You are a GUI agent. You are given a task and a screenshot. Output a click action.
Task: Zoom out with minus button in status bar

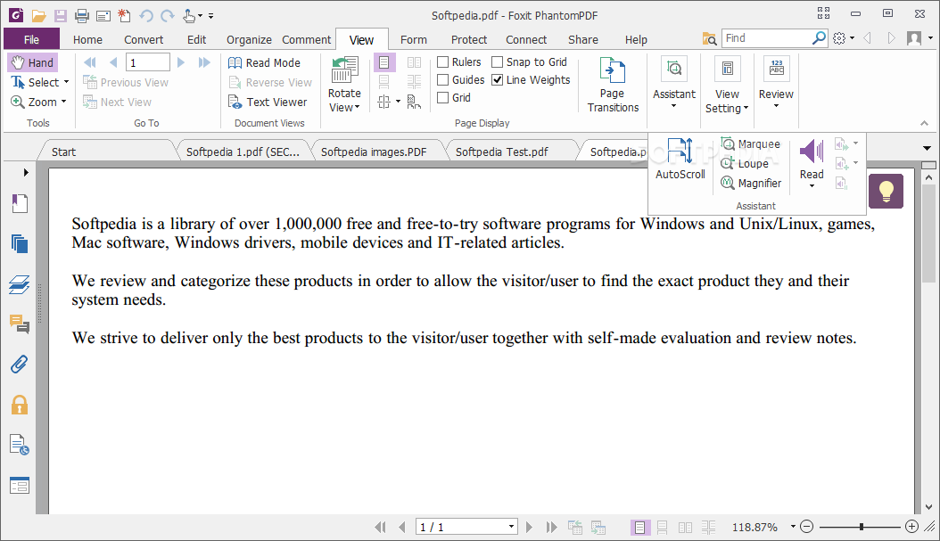pyautogui.click(x=807, y=527)
